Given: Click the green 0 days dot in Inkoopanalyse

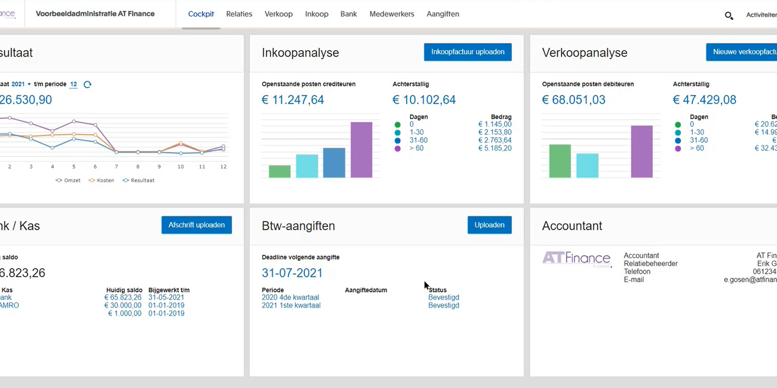Looking at the screenshot, I should (397, 125).
